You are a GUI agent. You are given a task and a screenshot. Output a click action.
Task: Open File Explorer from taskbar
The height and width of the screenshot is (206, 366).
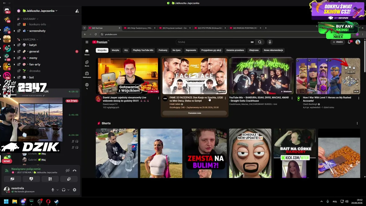[x=15, y=201]
